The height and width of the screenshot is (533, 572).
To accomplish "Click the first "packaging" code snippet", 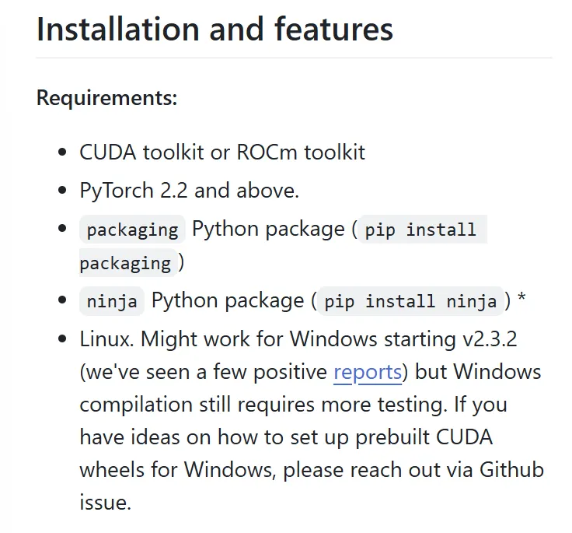I will tap(132, 230).
